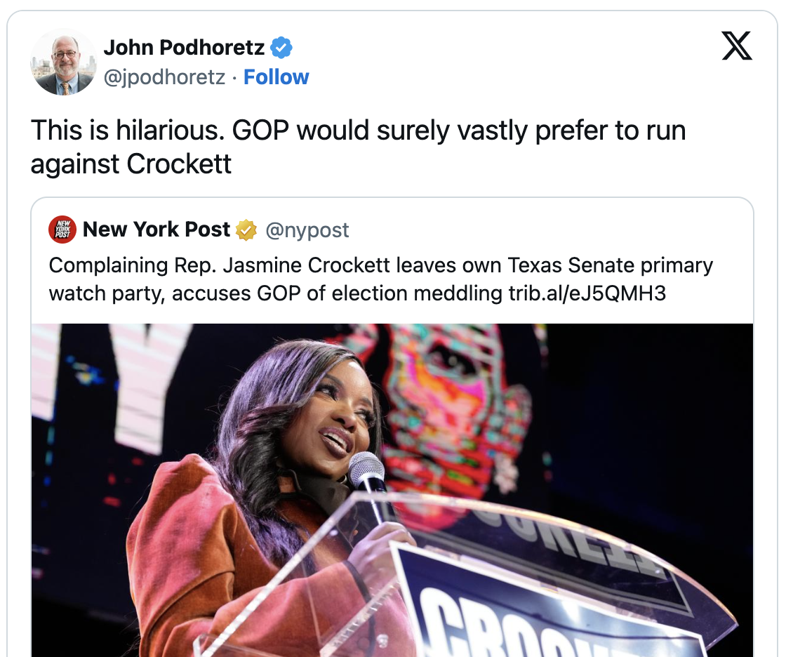Click the X logo
This screenshot has width=786, height=657.
737,47
